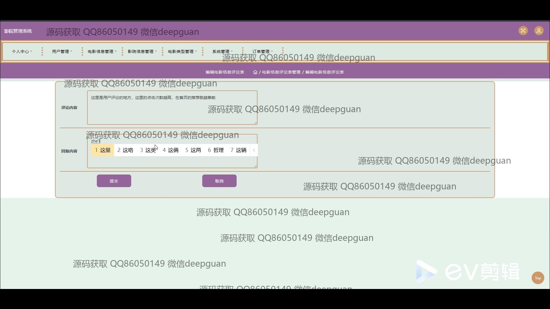
Task: Choose IME candidate 7 这辆
Action: click(238, 150)
